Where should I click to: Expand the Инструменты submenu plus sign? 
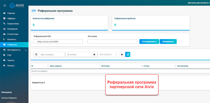pos(26,50)
